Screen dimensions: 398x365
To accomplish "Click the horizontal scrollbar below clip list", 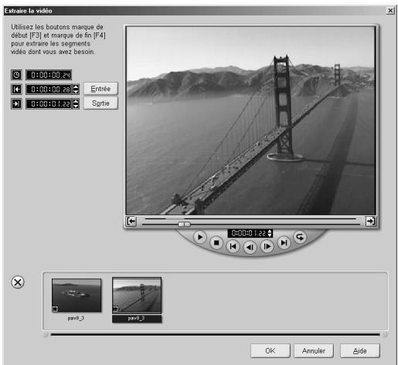I will coord(216,334).
